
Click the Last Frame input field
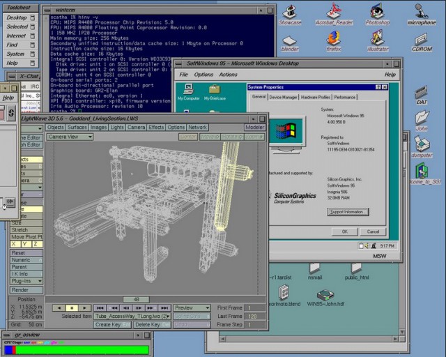255,317
